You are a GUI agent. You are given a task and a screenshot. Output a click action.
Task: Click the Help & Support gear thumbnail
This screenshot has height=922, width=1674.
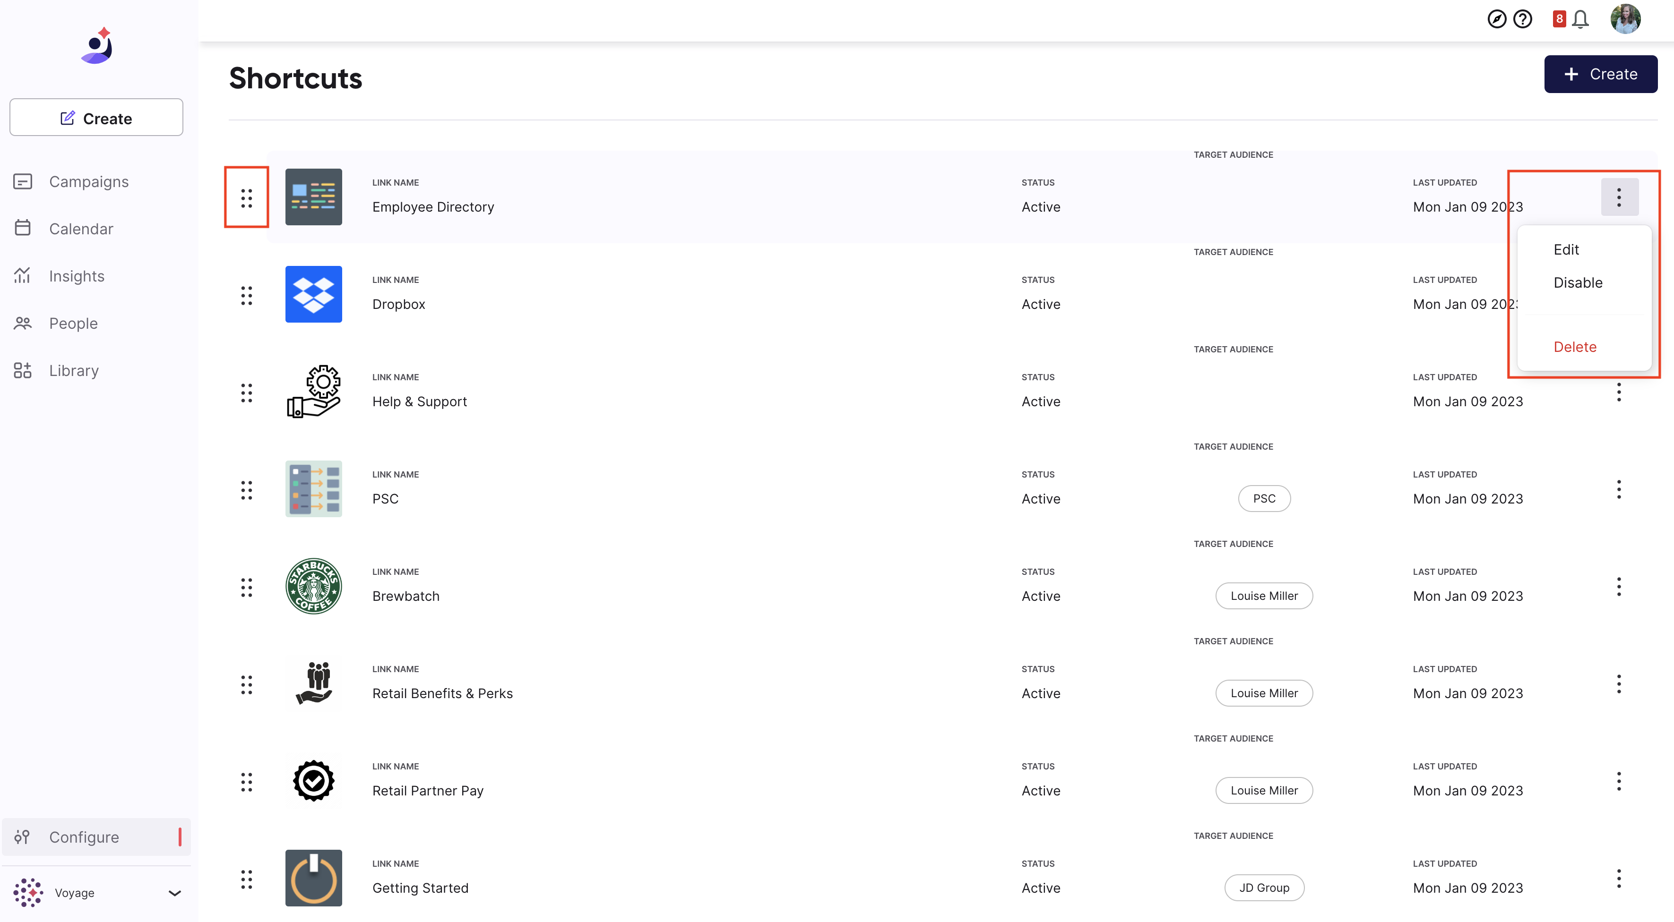pos(313,392)
